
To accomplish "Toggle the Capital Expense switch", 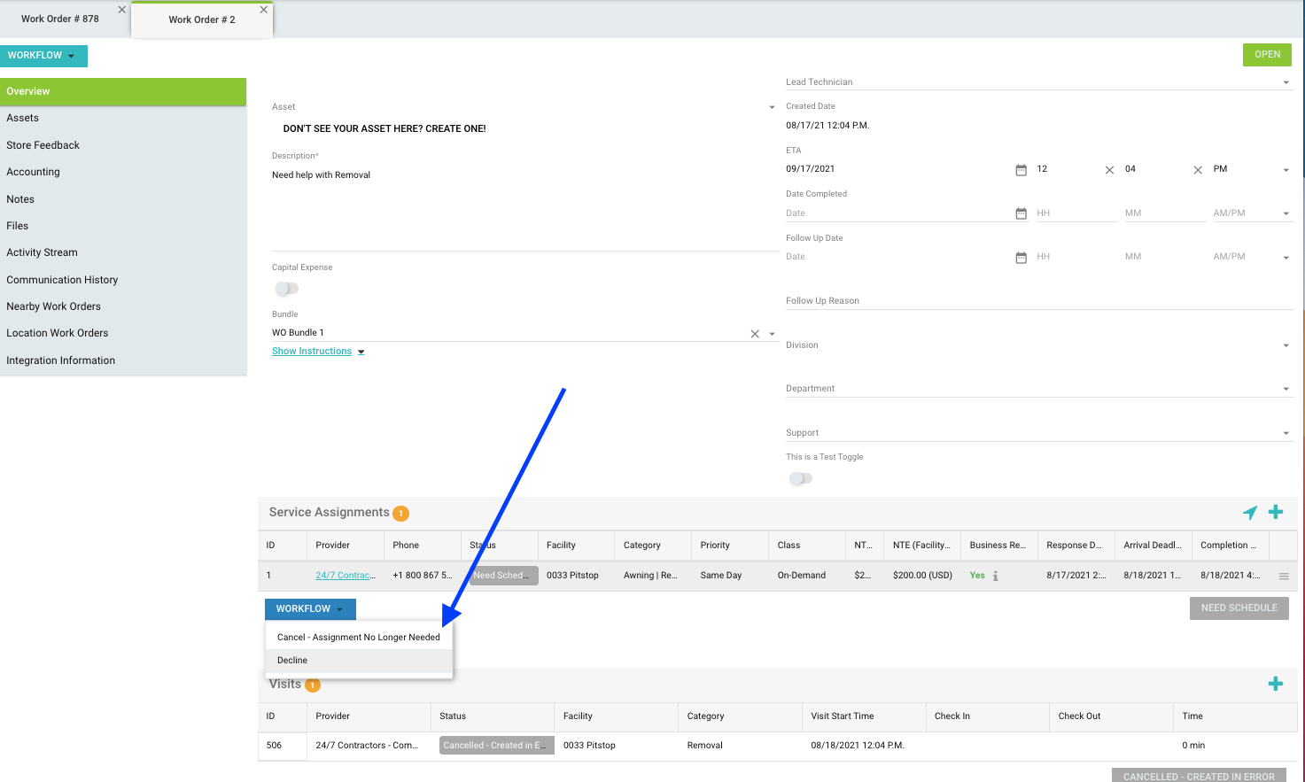I will (286, 289).
